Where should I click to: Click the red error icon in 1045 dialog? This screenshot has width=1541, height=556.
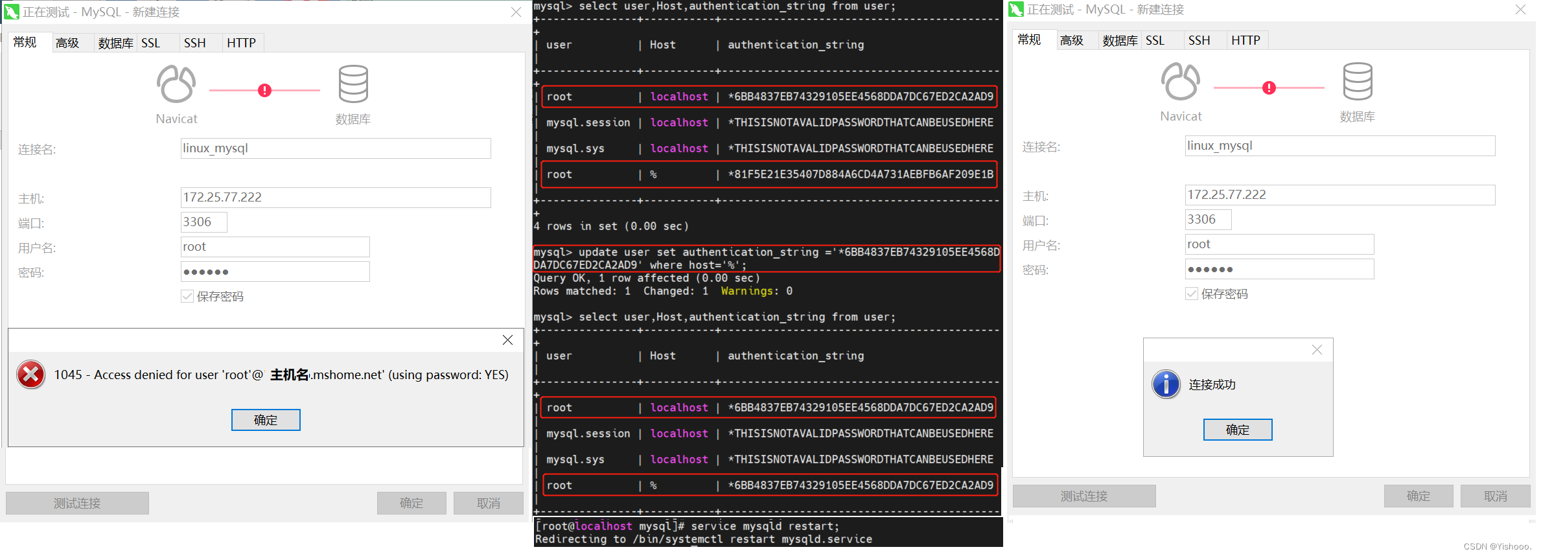[x=31, y=375]
